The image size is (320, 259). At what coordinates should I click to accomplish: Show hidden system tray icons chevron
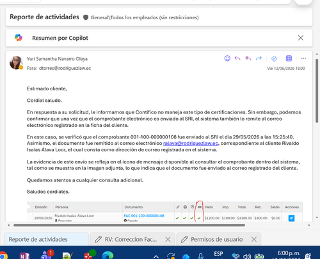[156, 256]
